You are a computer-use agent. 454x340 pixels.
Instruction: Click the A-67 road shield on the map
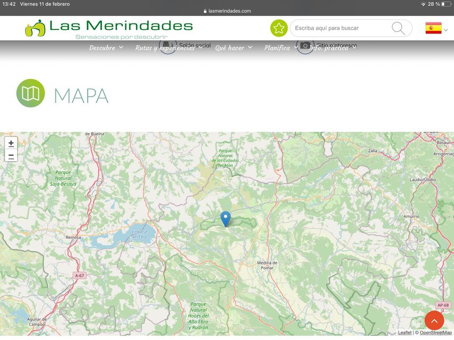pyautogui.click(x=80, y=275)
